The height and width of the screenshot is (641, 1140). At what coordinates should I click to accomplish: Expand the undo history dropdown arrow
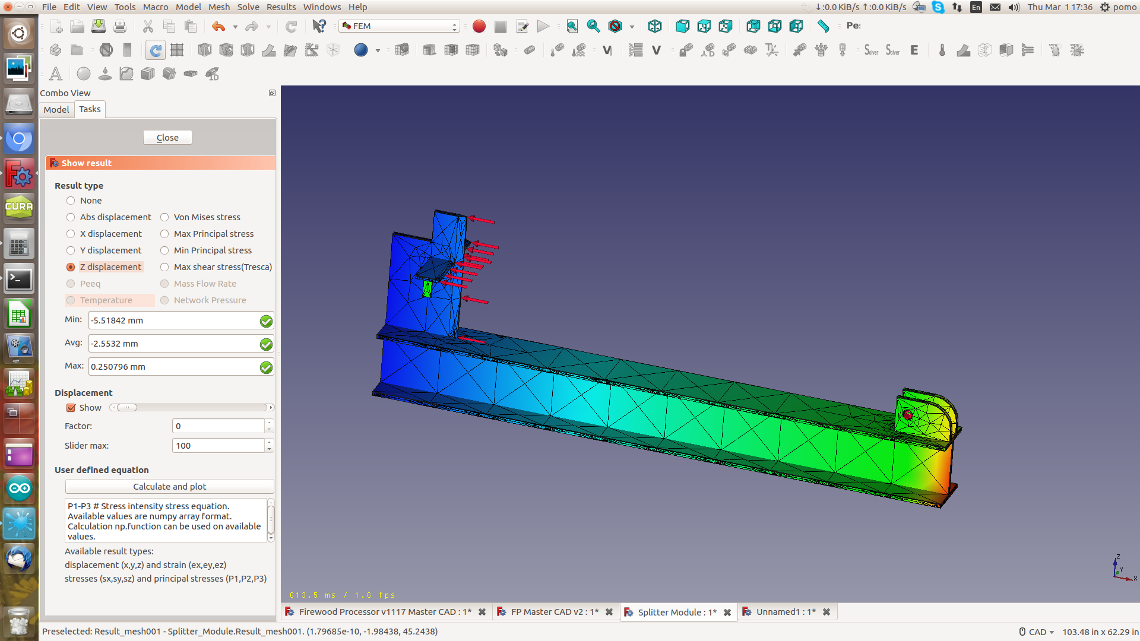tap(235, 27)
